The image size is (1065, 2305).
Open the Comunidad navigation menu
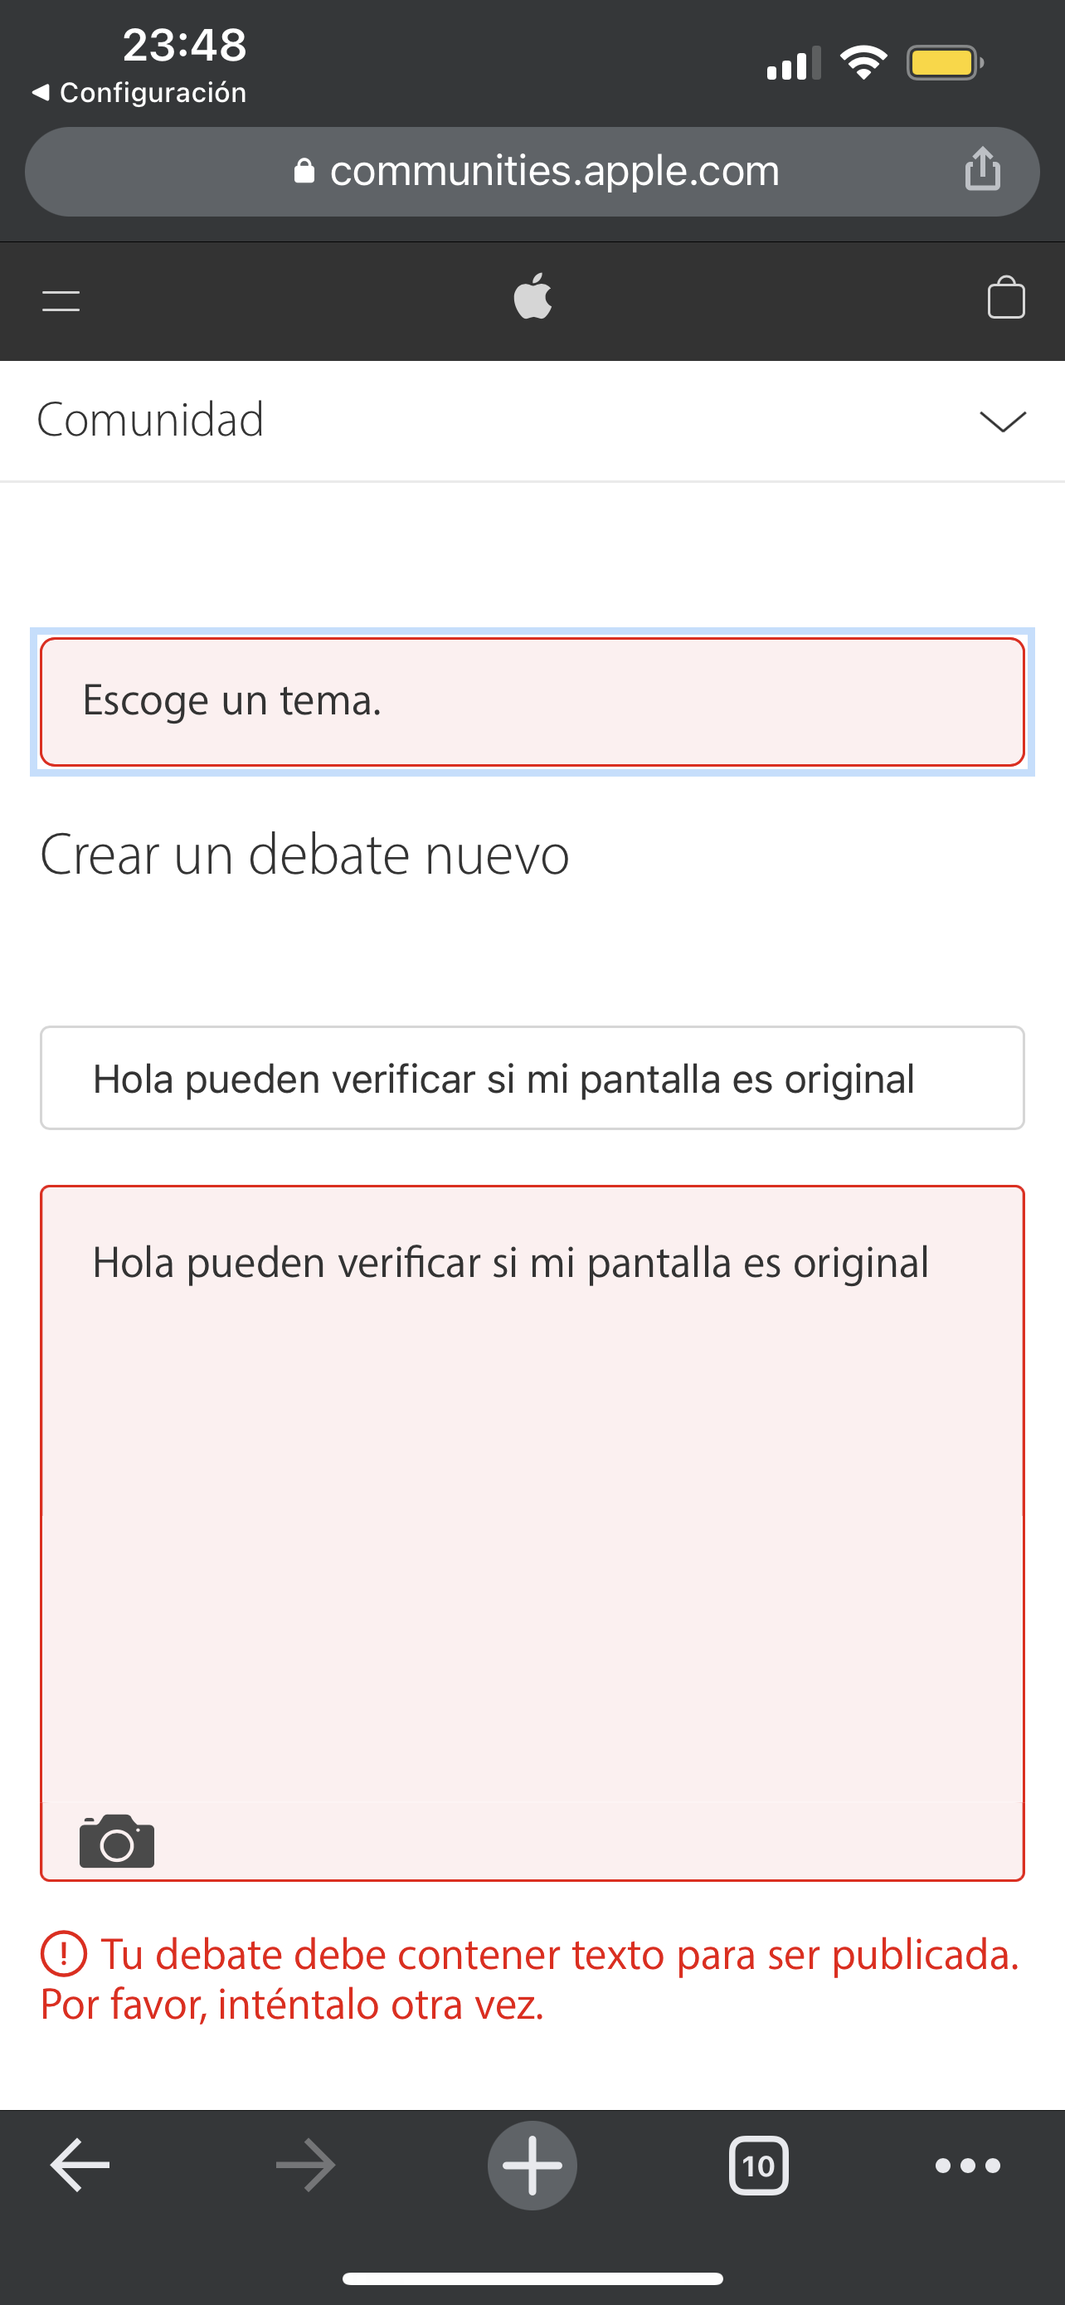click(150, 420)
